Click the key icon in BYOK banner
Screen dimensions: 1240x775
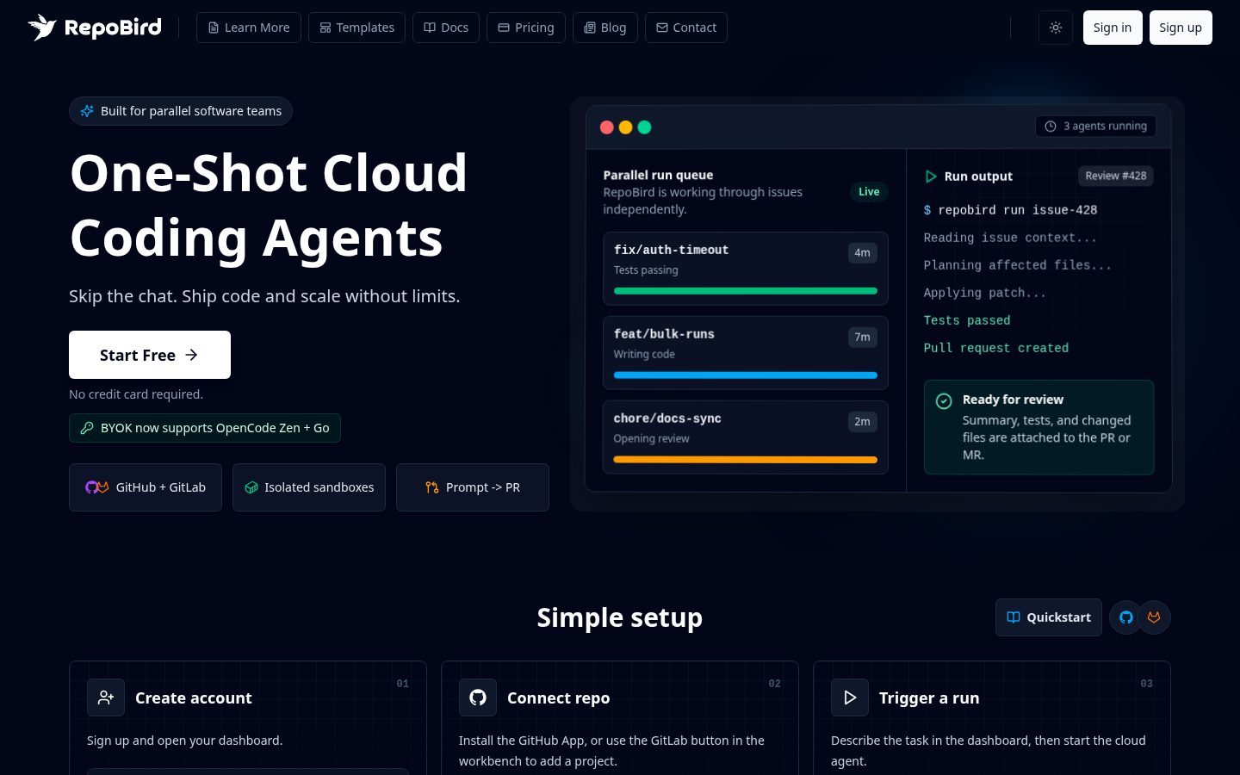[87, 428]
